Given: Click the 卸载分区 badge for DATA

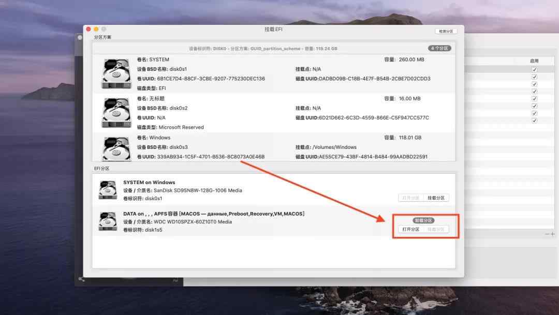Looking at the screenshot, I should (423, 220).
